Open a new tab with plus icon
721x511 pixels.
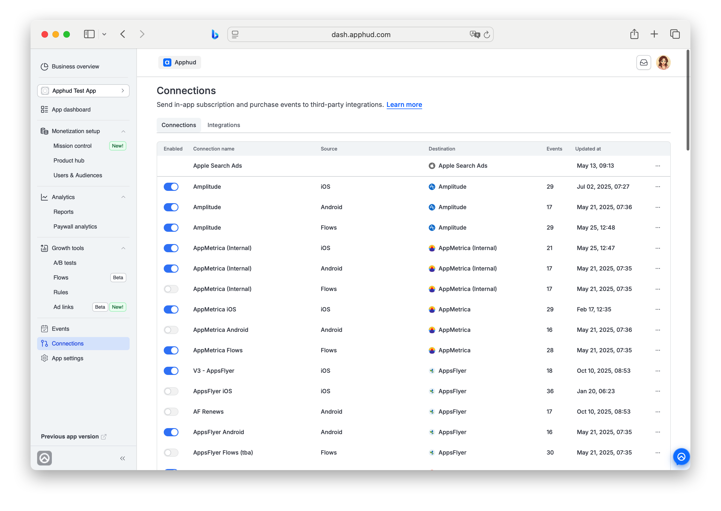click(x=654, y=34)
